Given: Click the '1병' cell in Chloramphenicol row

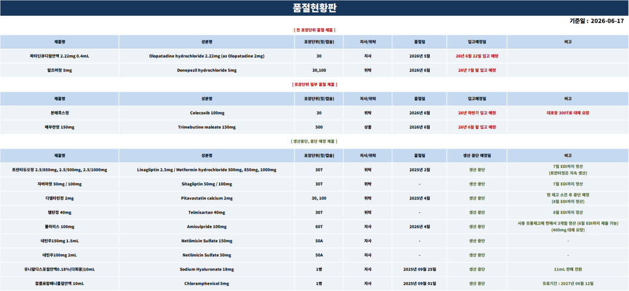Looking at the screenshot, I should tap(319, 283).
